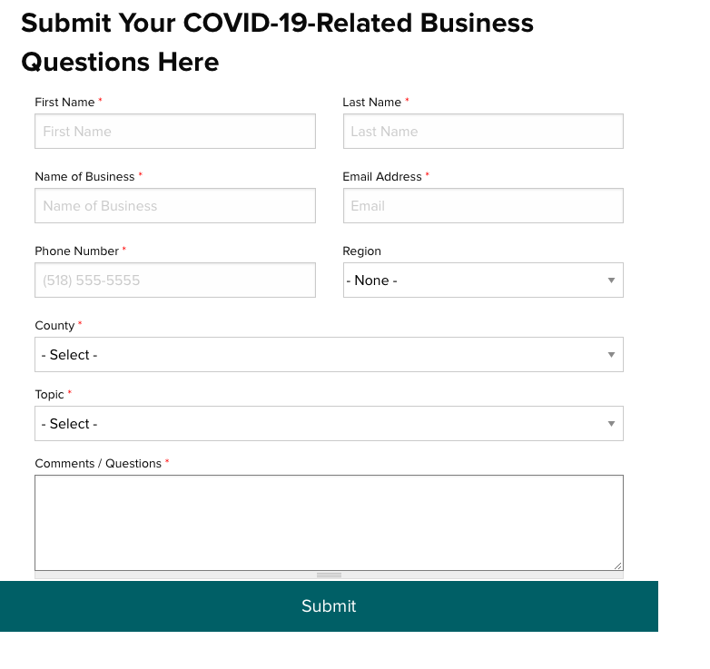The height and width of the screenshot is (669, 710).
Task: Open the Region dropdown
Action: (x=482, y=280)
